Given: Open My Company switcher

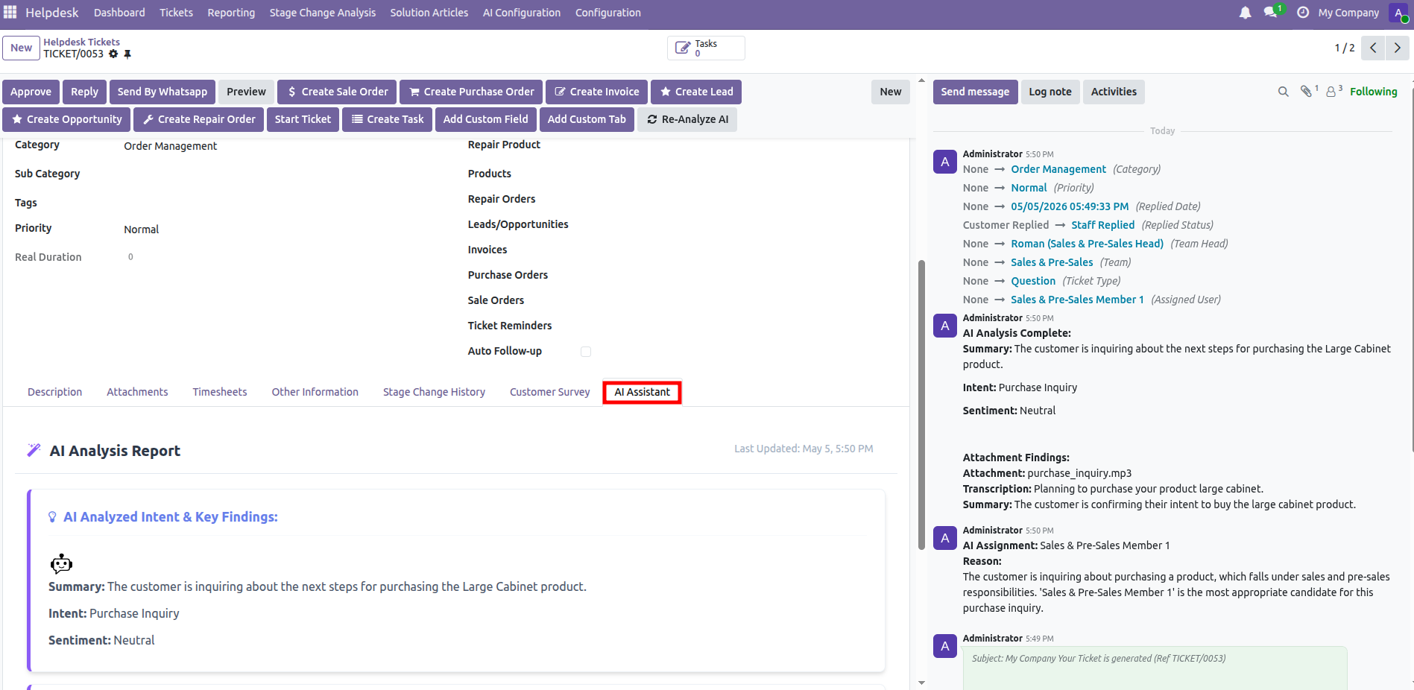Looking at the screenshot, I should point(1348,13).
